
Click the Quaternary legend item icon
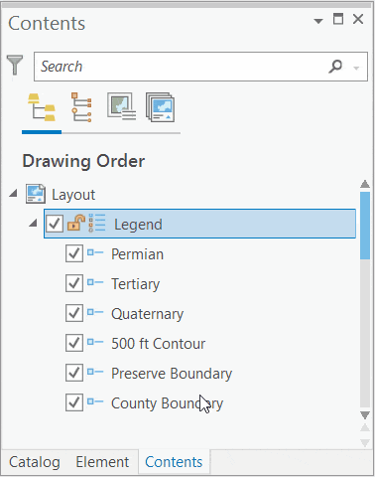coord(95,313)
